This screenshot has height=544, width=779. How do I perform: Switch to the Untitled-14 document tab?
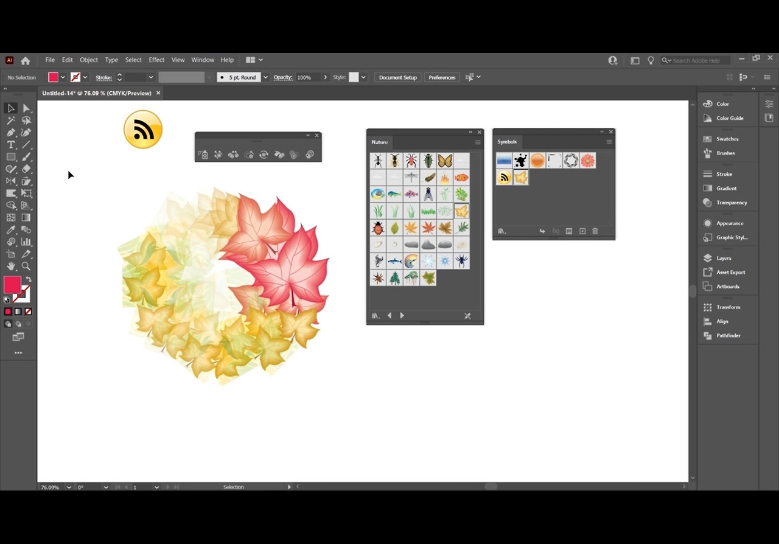(97, 93)
